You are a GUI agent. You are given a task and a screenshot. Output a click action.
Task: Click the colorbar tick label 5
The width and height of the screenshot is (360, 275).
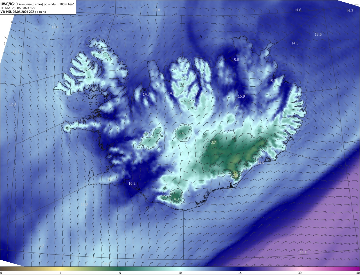[120, 273]
